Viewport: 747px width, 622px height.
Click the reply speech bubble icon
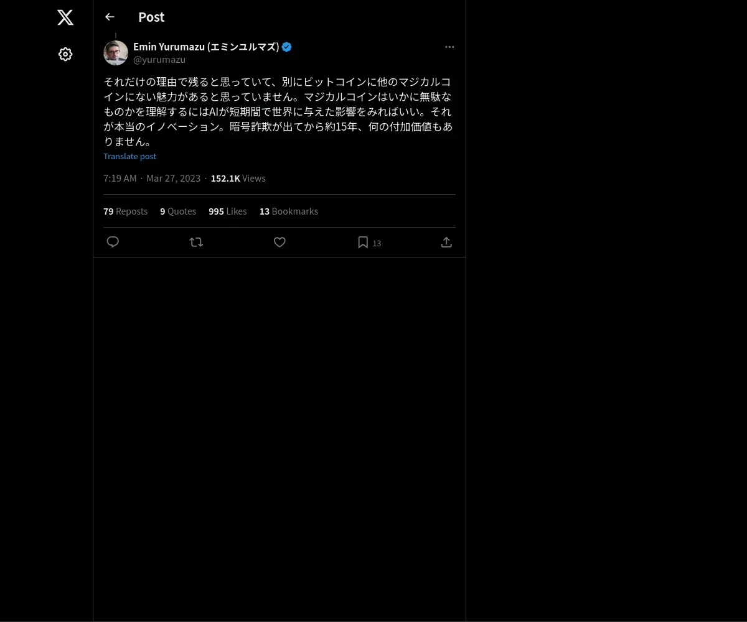click(x=113, y=242)
